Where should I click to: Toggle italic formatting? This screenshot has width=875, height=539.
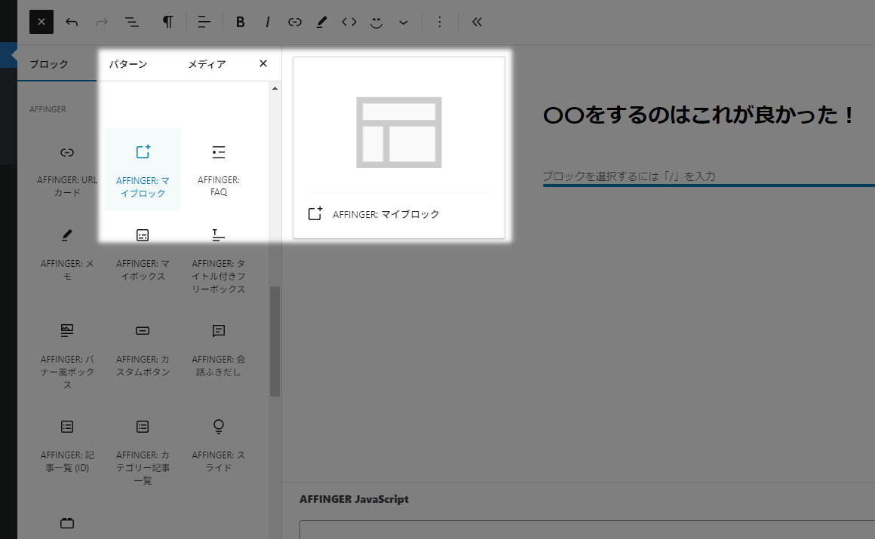pyautogui.click(x=267, y=22)
